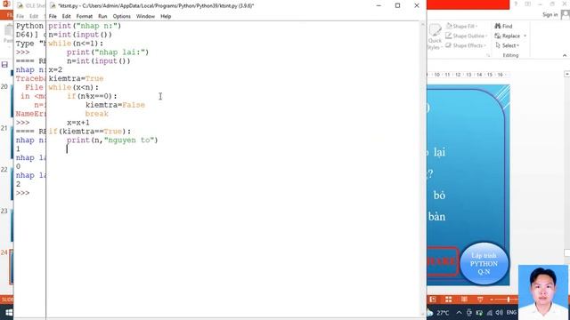Click Sign in link in PowerPoint
The height and width of the screenshot is (320, 570).
pyautogui.click(x=550, y=14)
